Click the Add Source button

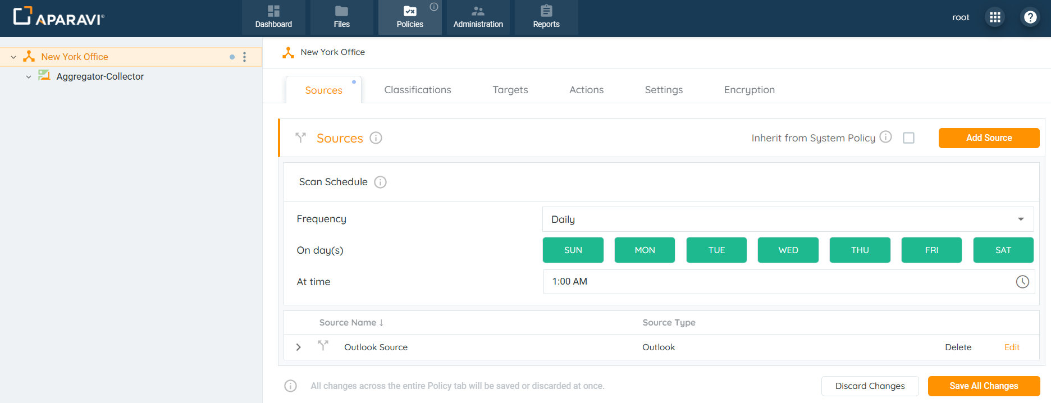(x=989, y=138)
